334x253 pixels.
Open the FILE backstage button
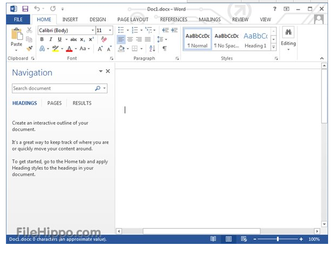[x=18, y=19]
